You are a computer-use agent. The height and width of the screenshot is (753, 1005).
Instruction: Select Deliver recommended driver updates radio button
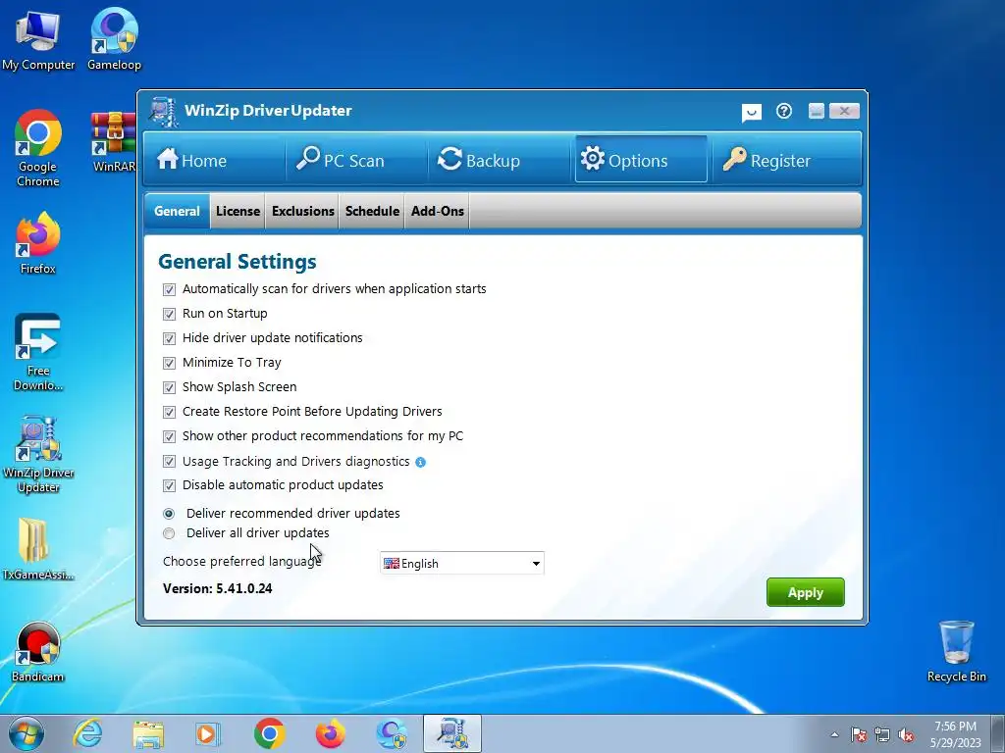click(x=169, y=514)
